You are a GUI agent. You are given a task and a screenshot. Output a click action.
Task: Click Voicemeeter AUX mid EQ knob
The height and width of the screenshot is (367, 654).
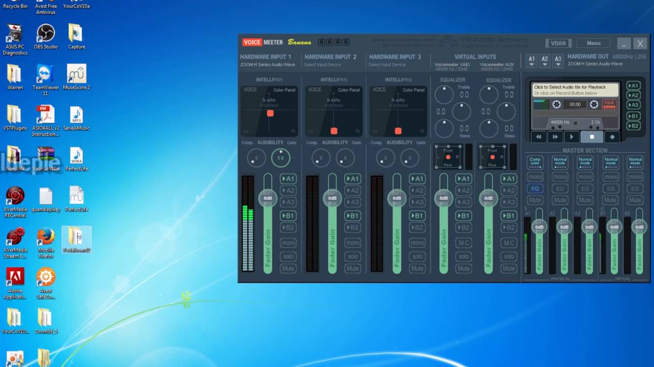(506, 112)
